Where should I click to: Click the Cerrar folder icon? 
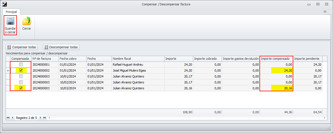coord(27,21)
